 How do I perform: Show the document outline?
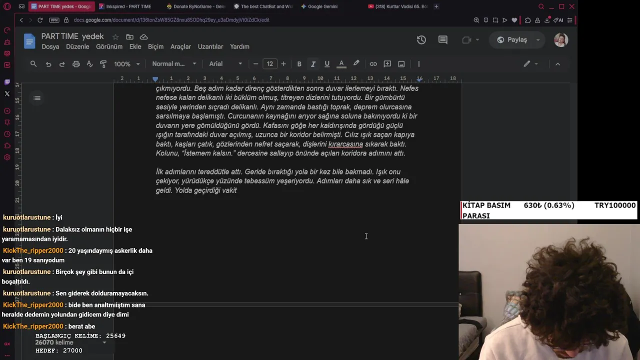[37, 98]
